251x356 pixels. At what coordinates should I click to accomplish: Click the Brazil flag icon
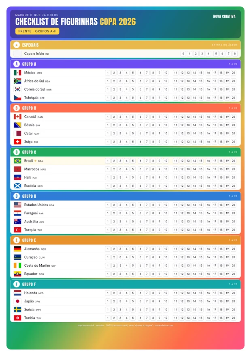(x=17, y=161)
